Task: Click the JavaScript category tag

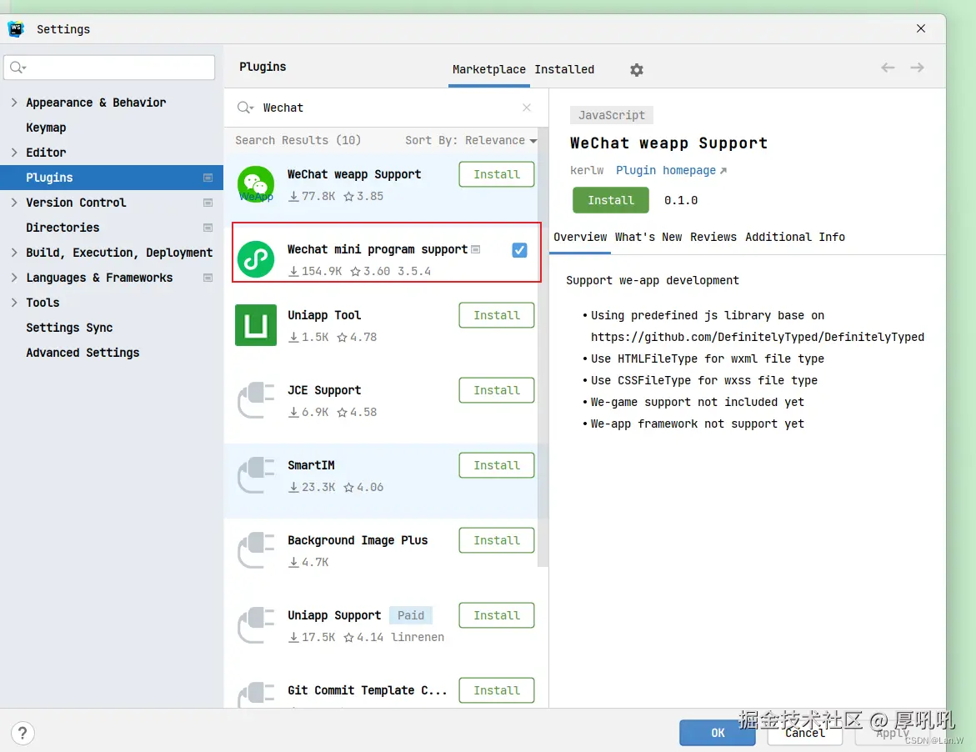Action: [611, 115]
